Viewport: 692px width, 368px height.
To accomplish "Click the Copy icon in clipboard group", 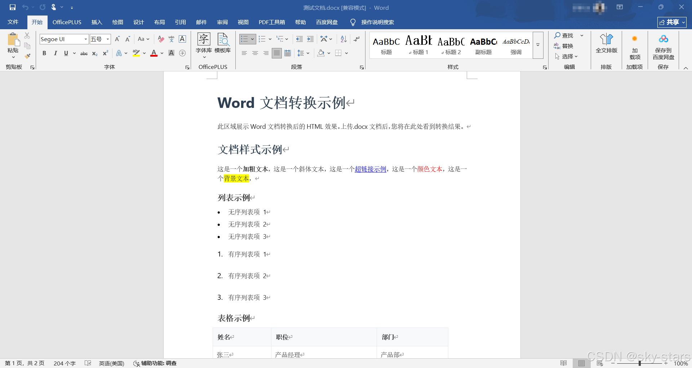I will point(27,46).
